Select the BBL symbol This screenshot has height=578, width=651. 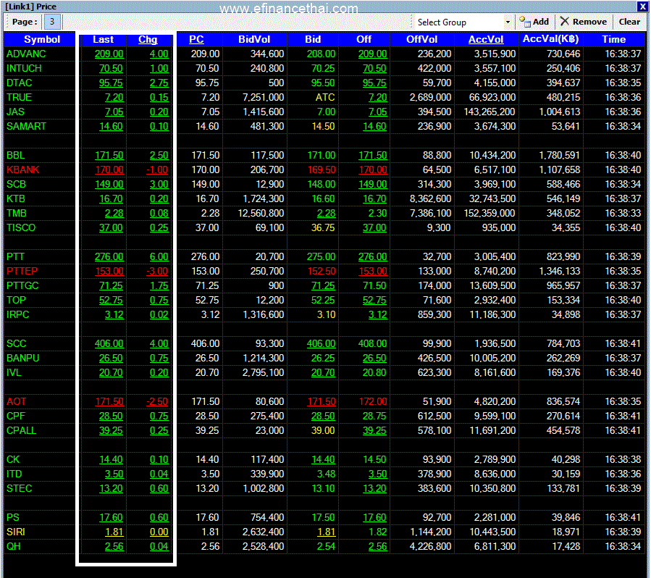(x=16, y=155)
